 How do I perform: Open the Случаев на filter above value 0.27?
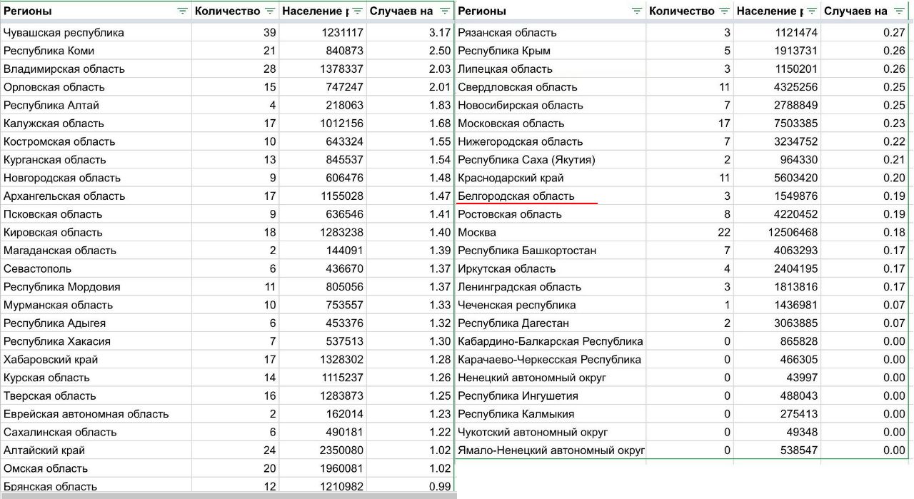[x=899, y=11]
